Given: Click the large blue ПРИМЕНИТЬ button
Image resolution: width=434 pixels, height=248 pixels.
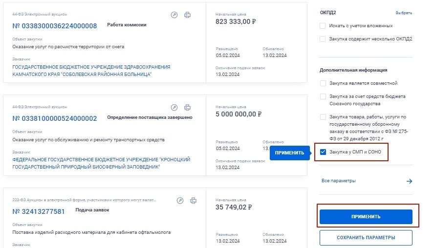Looking at the screenshot, I should point(366,217).
